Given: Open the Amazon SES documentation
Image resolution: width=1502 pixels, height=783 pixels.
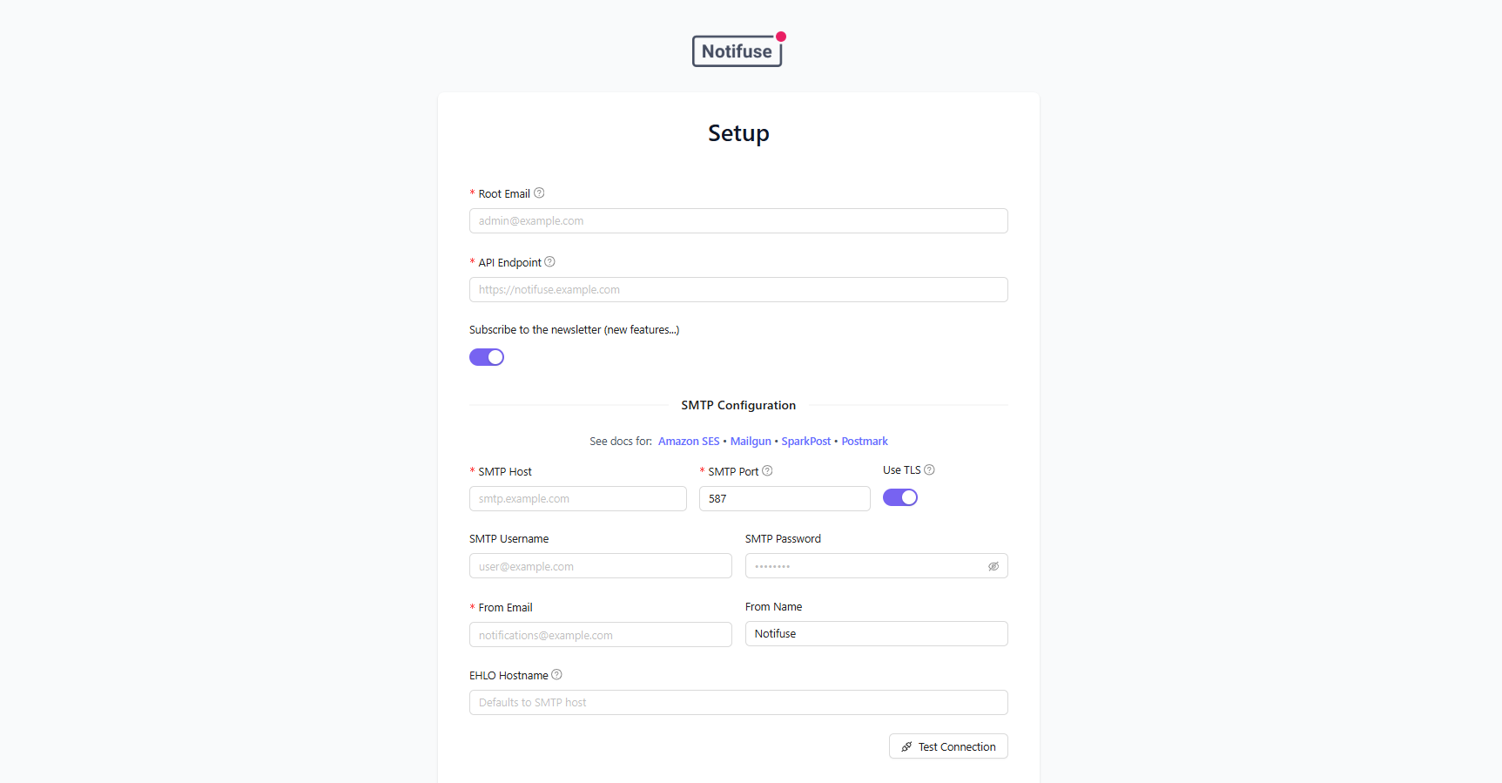Looking at the screenshot, I should (689, 441).
